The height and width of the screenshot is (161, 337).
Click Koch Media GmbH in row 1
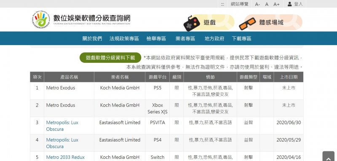coord(120,88)
